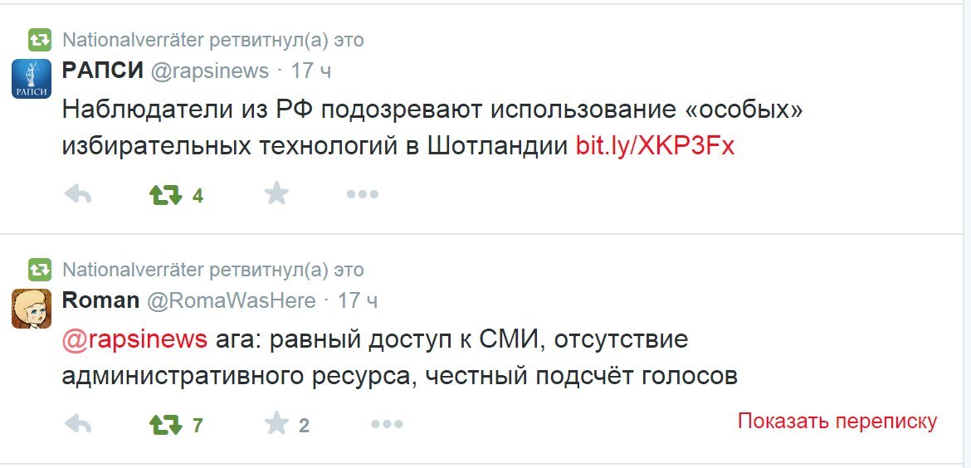Open the РАПСИ display name
Viewport: 971px width, 468px height.
click(103, 71)
